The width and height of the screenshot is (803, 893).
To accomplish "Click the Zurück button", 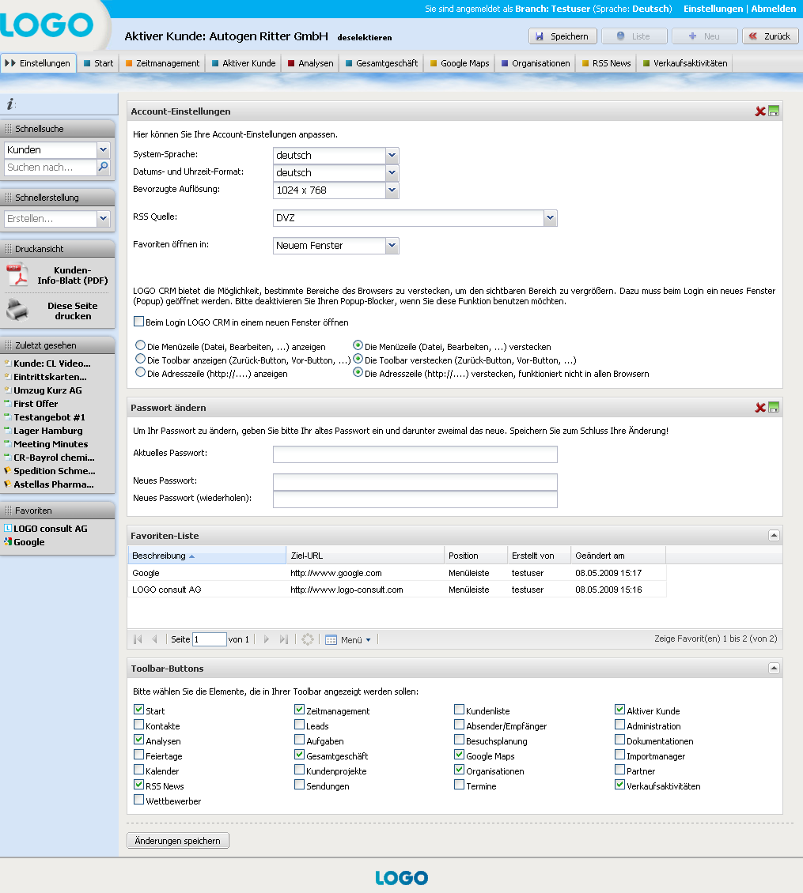I will [x=771, y=36].
